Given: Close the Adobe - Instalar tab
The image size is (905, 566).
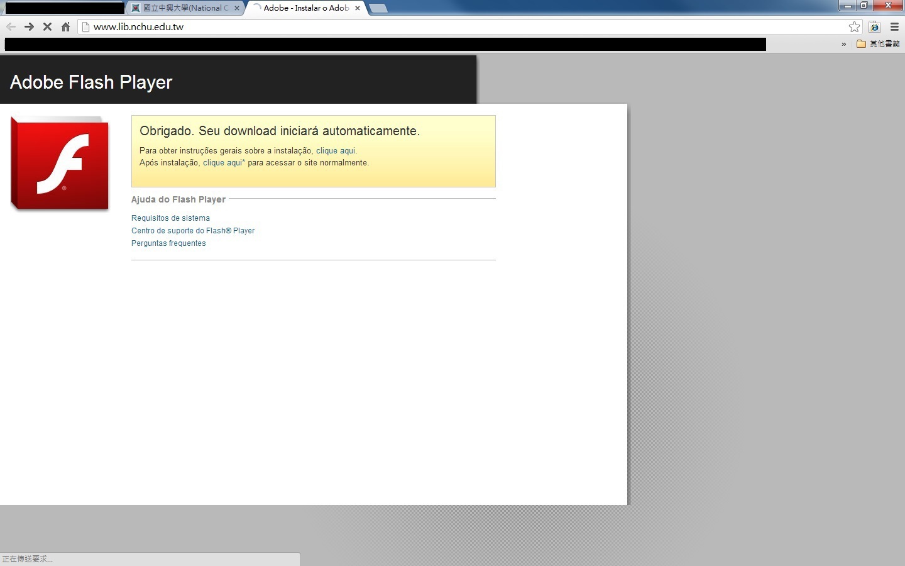Looking at the screenshot, I should (x=358, y=8).
